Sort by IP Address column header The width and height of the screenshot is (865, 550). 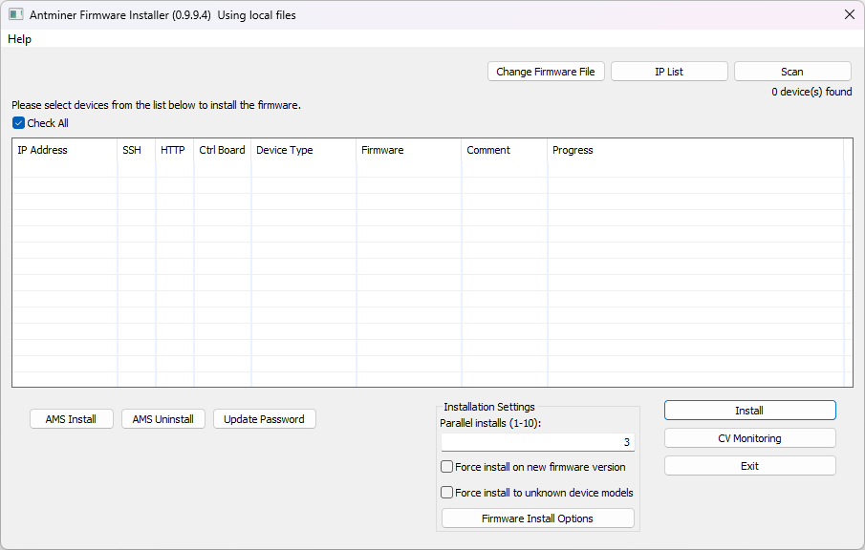coord(65,150)
